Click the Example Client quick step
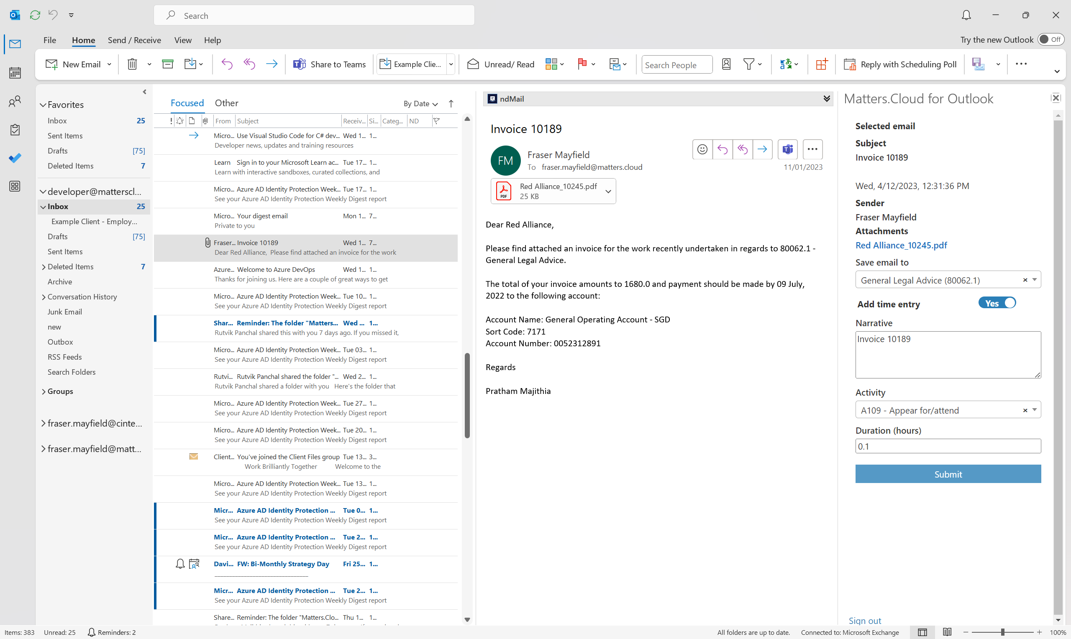 412,64
